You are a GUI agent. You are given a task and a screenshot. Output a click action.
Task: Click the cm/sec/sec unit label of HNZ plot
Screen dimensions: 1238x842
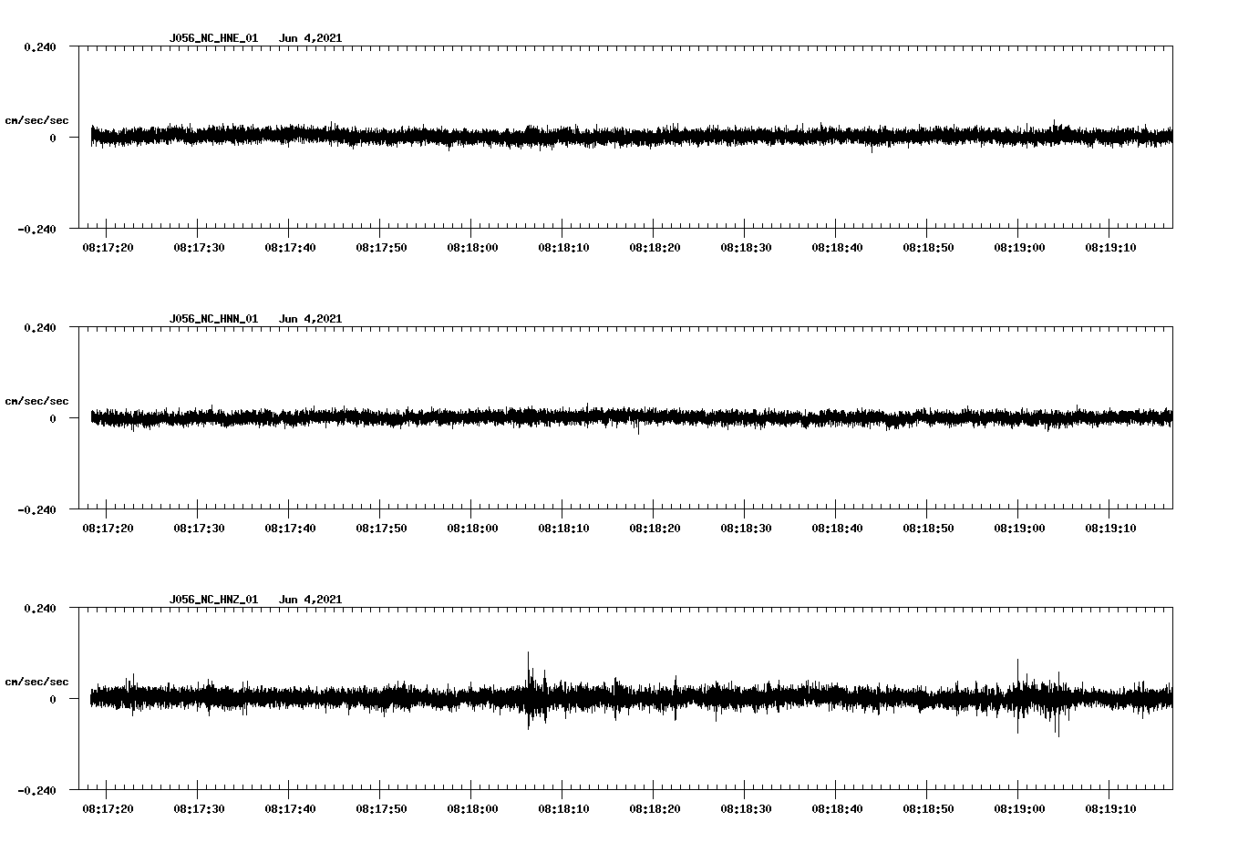tap(36, 682)
